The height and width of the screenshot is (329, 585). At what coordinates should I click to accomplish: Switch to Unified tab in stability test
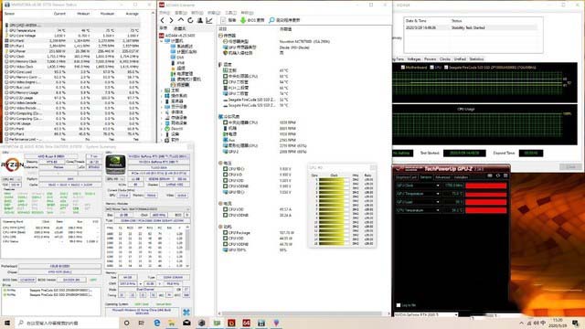pos(460,58)
